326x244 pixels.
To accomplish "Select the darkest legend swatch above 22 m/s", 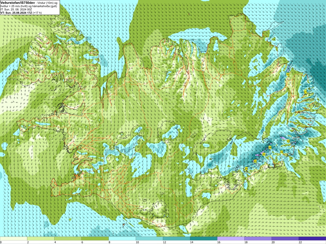I will [312, 239].
